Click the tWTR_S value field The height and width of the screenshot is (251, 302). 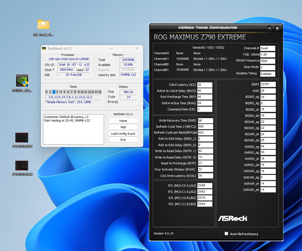coord(206,157)
